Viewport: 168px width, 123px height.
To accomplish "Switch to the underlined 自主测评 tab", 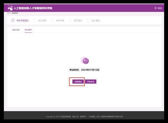I will (28, 30).
